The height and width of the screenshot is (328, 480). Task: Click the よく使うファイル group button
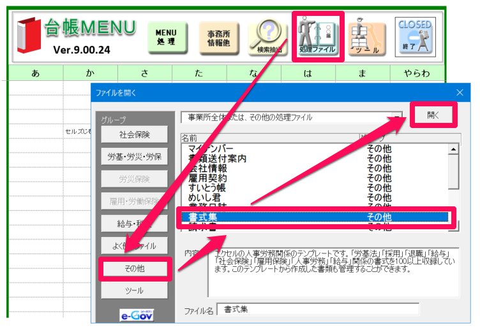(135, 246)
